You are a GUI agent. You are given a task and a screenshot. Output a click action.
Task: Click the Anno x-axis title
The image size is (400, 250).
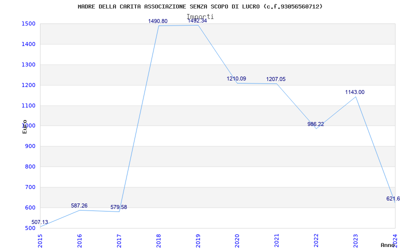tap(387, 245)
